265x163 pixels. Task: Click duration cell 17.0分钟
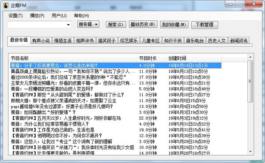[x=148, y=77]
